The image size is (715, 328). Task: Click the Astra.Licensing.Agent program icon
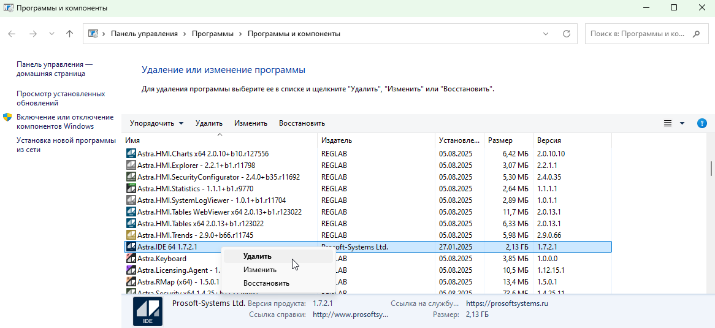tap(131, 270)
